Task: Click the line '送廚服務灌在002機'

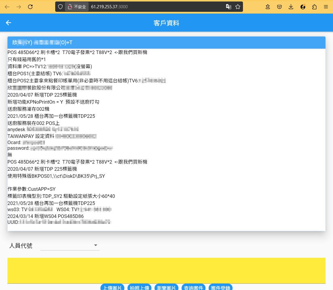Action: pos(28,109)
